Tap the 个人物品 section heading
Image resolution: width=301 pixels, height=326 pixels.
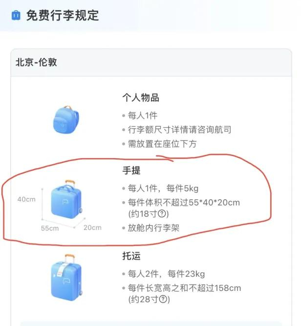click(x=141, y=97)
